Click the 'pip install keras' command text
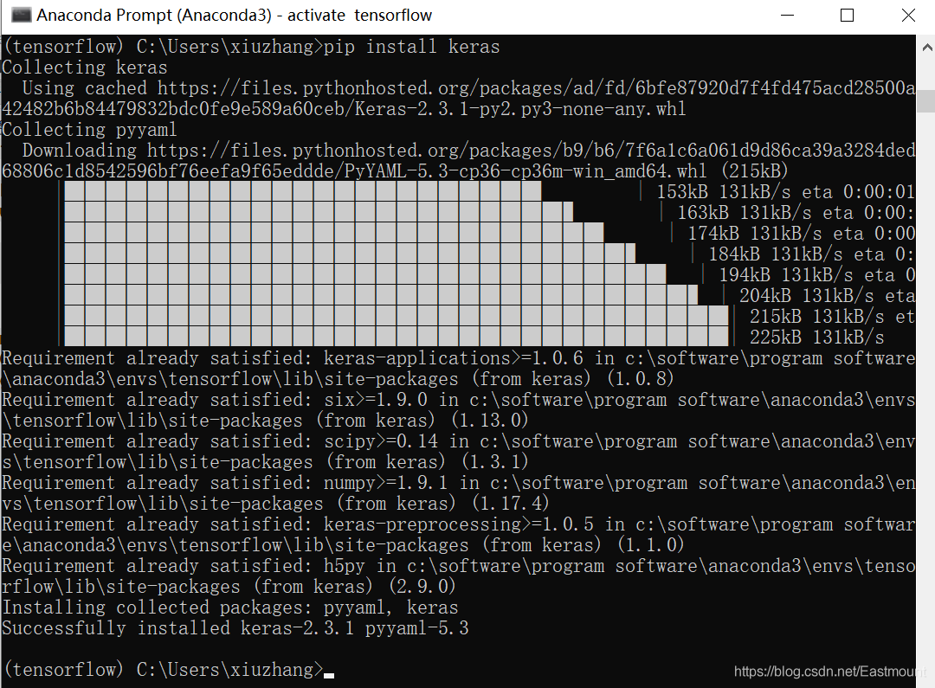The image size is (935, 688). pyautogui.click(x=411, y=47)
